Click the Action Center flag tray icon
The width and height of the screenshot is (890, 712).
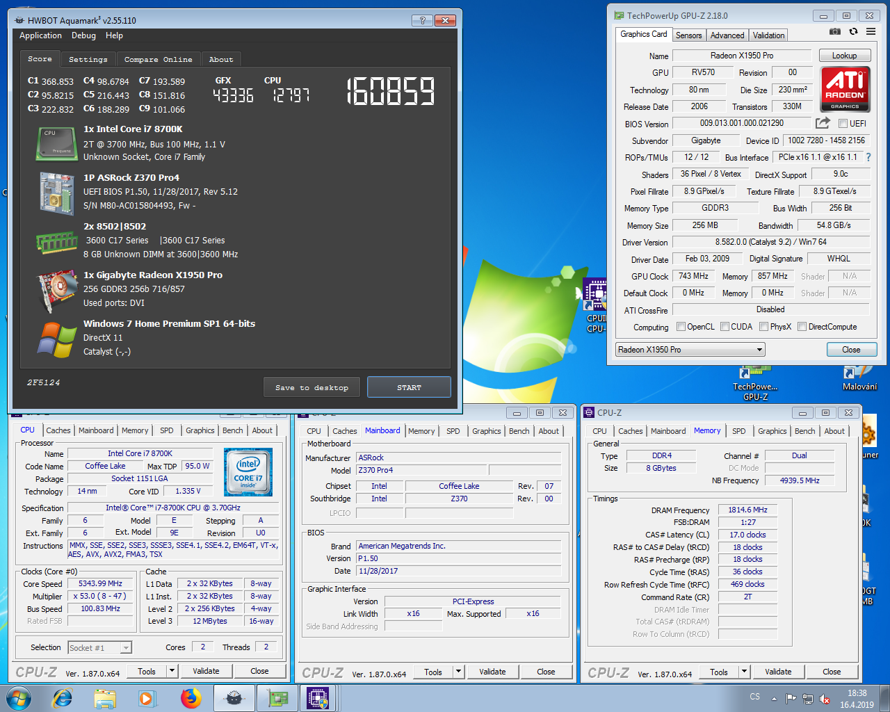pyautogui.click(x=791, y=698)
